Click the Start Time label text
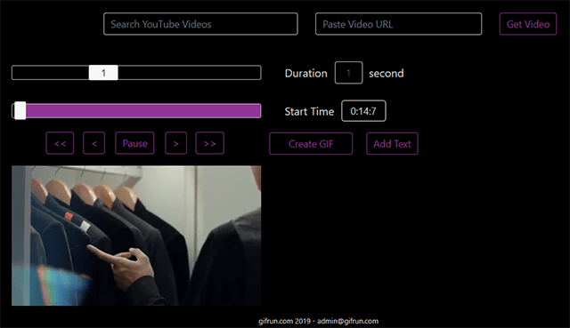This screenshot has width=570, height=328. pos(309,111)
